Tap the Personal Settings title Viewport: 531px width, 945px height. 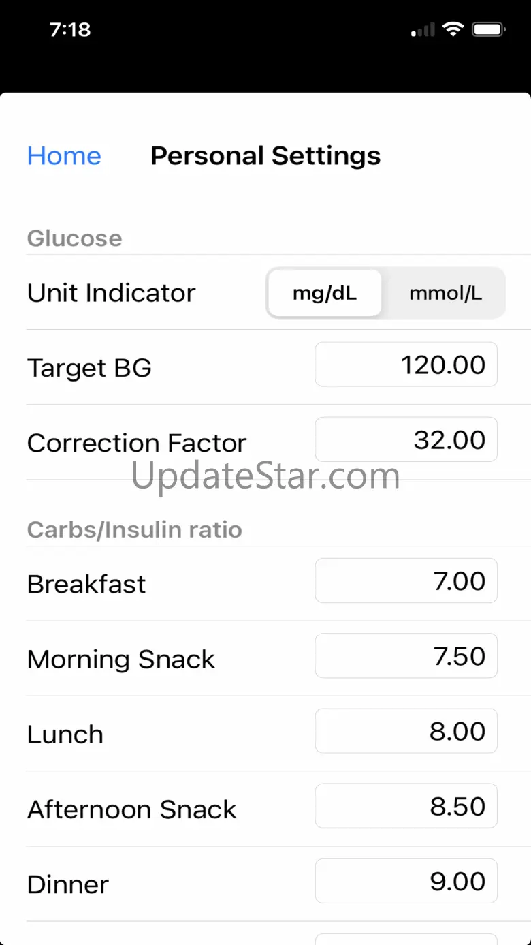point(265,156)
